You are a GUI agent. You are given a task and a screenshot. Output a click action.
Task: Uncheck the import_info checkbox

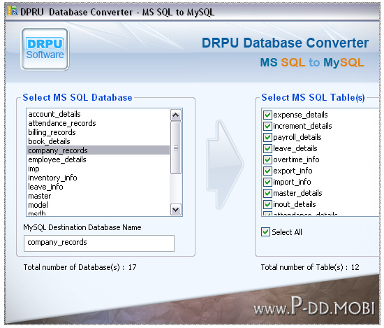tap(267, 182)
